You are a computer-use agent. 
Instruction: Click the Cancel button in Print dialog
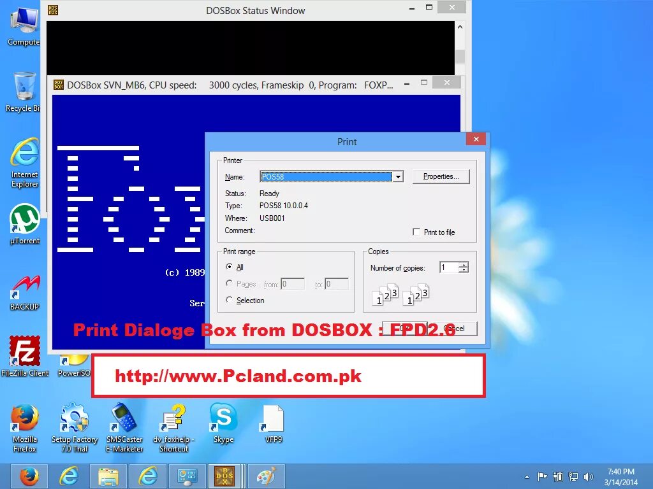click(454, 329)
